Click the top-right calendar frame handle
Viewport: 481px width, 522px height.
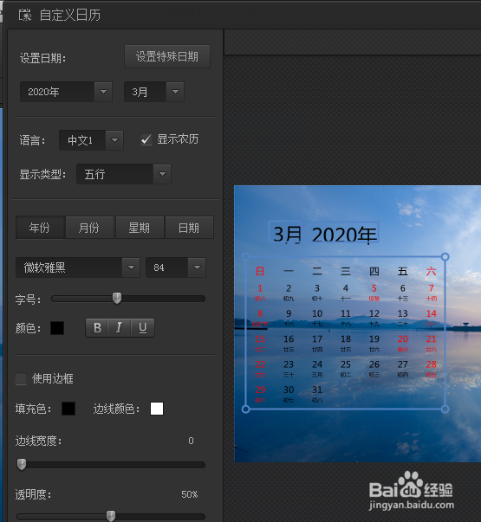(x=445, y=257)
